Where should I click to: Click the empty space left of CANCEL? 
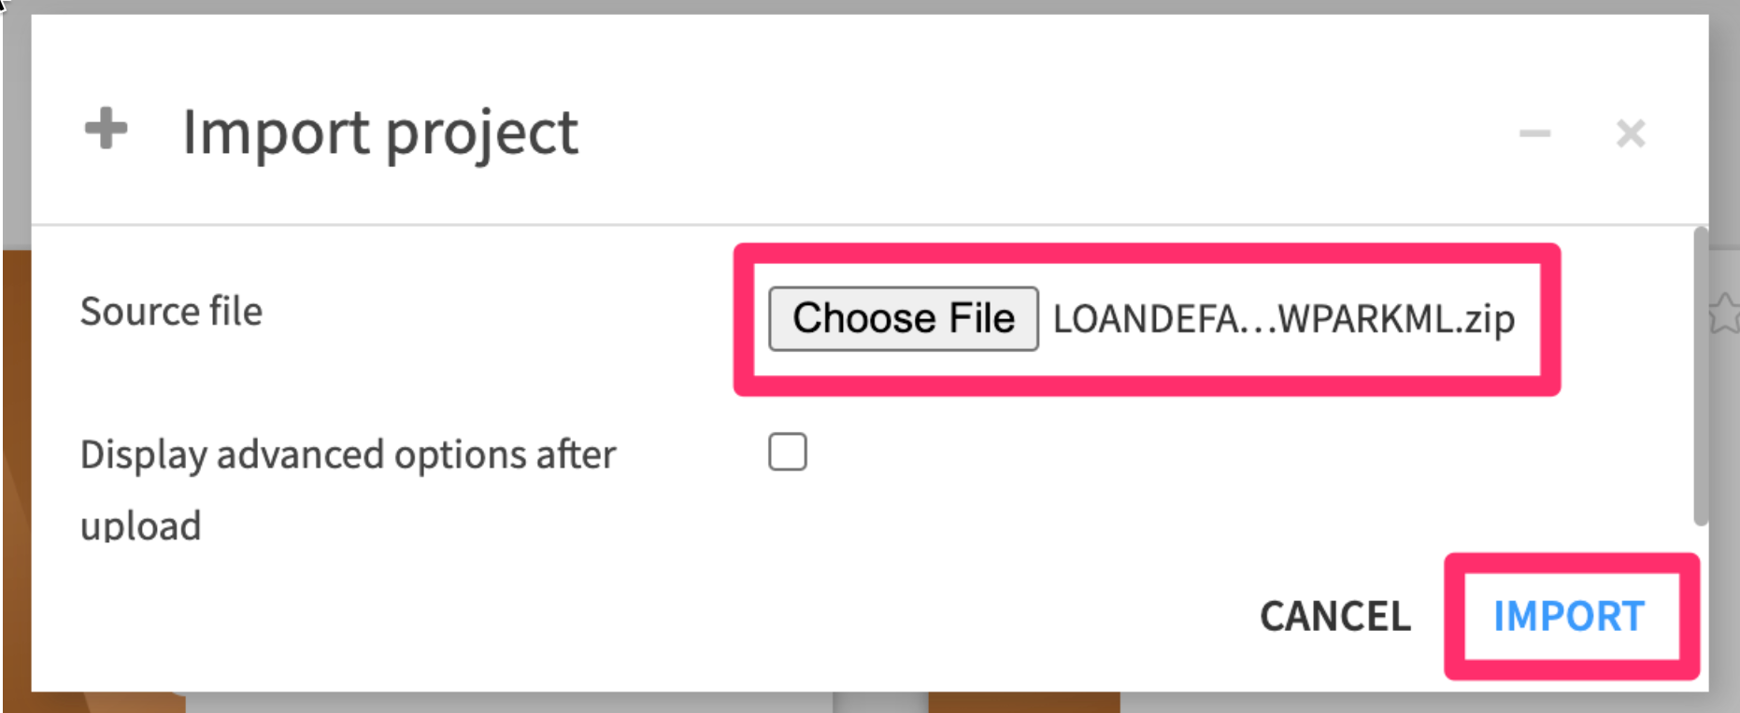click(x=841, y=616)
